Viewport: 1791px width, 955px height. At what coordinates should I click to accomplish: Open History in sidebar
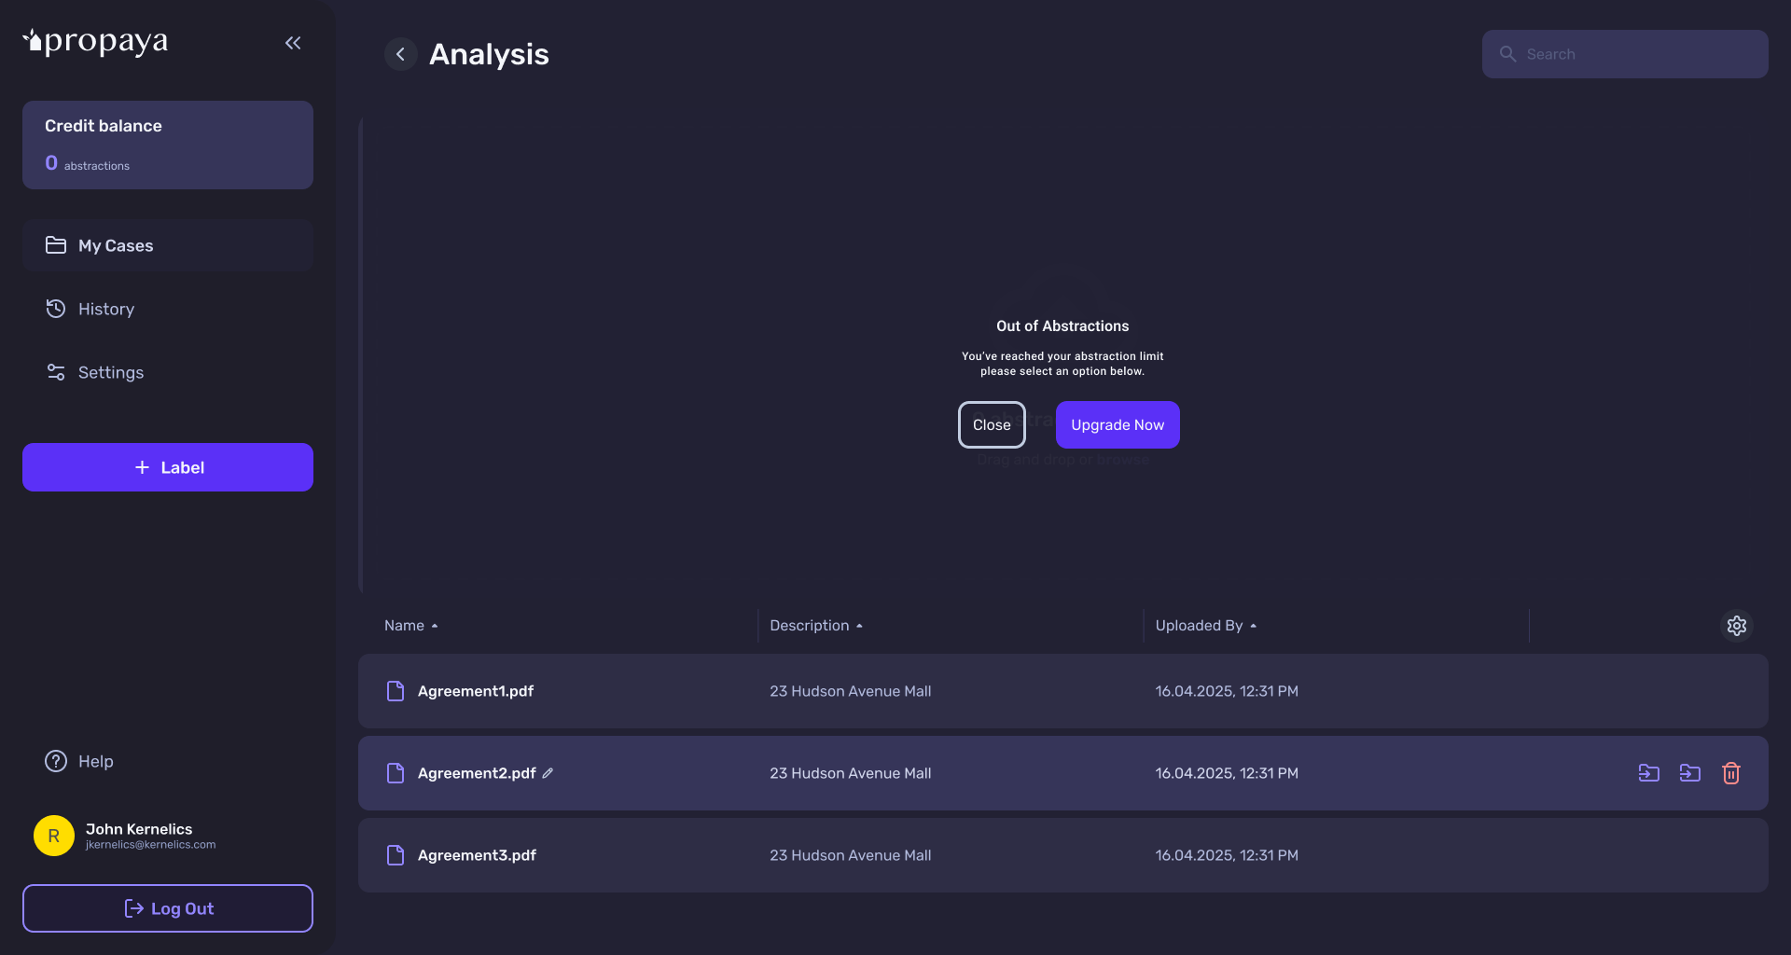pyautogui.click(x=168, y=309)
